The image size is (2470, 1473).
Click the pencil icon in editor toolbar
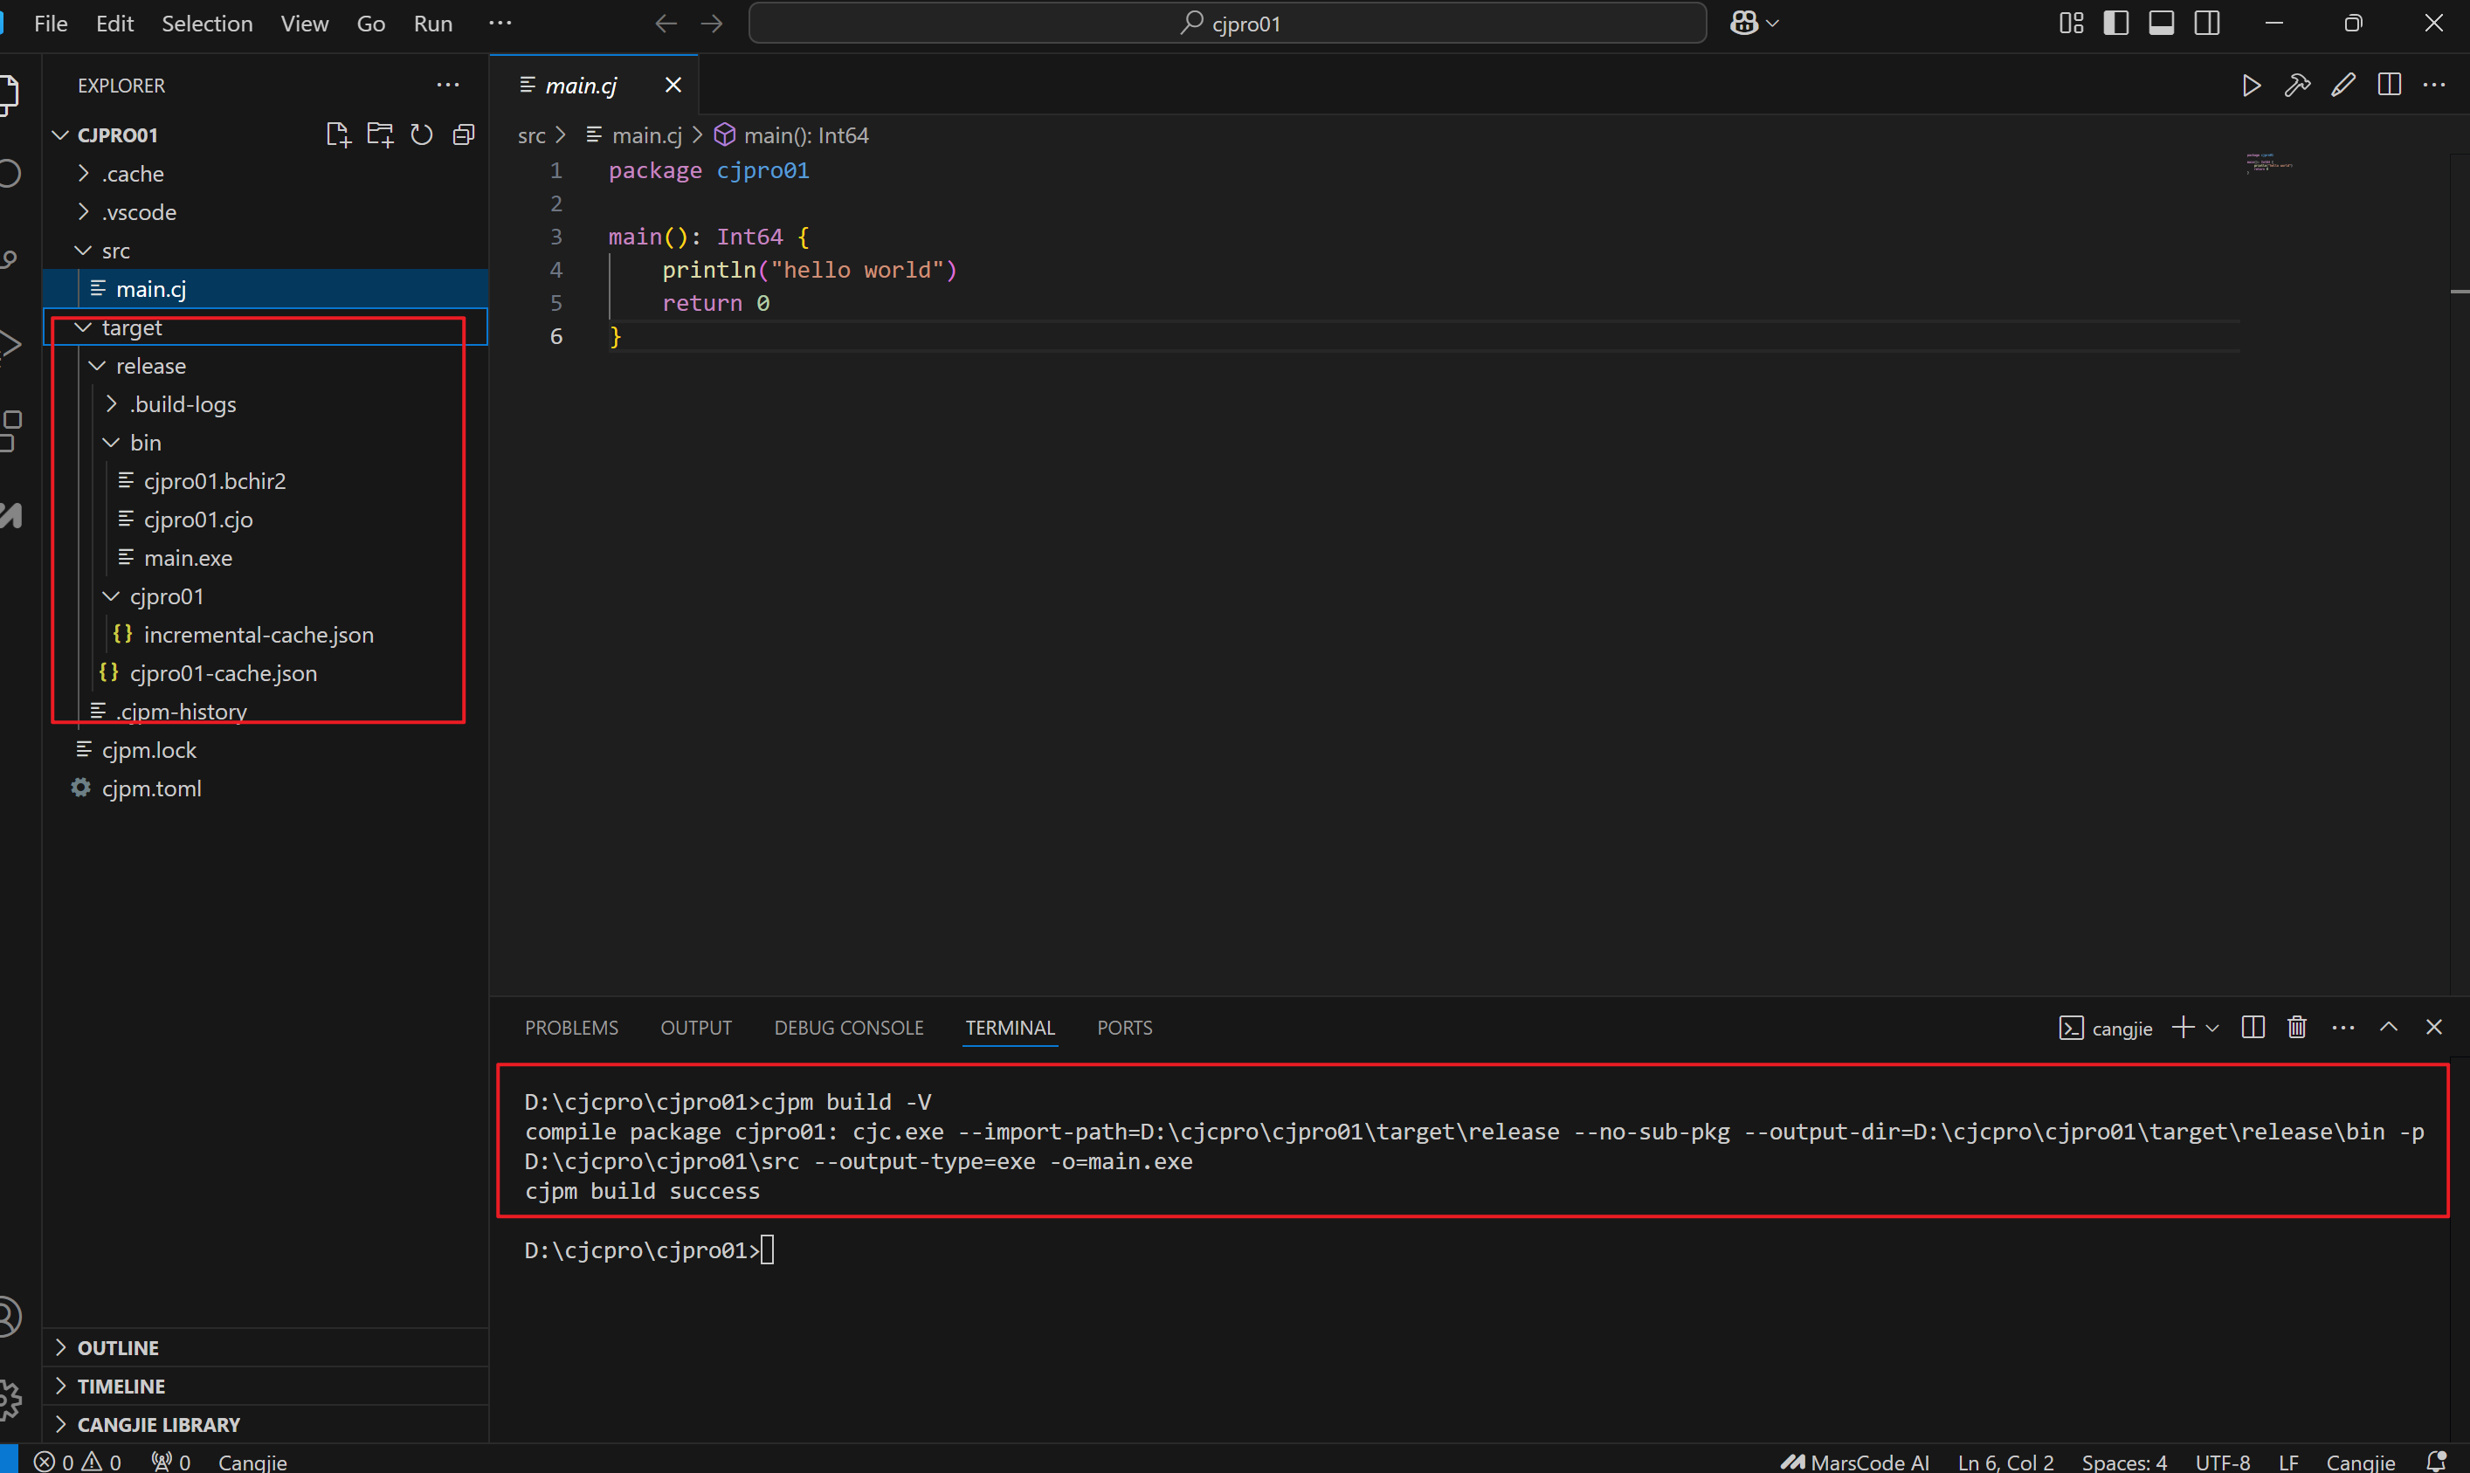pos(2343,86)
